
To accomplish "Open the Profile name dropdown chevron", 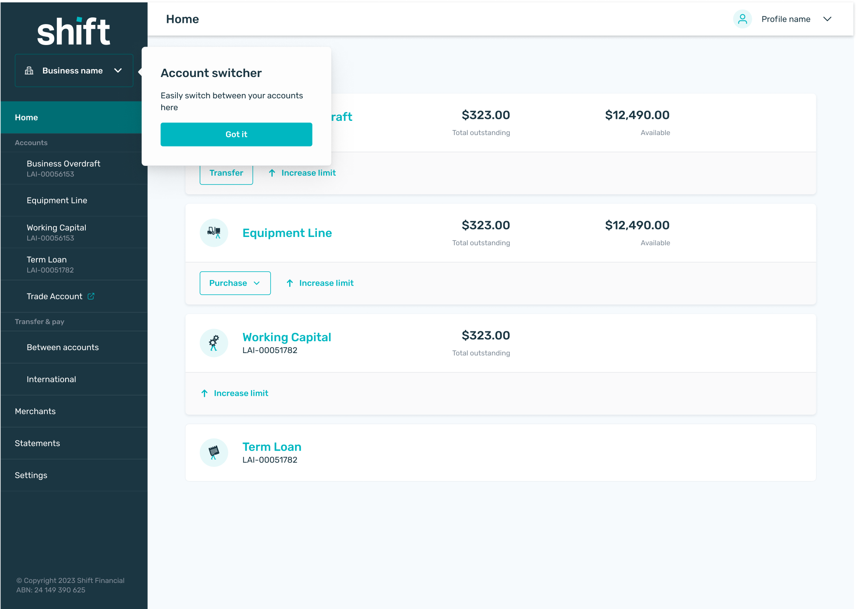I will tap(827, 19).
